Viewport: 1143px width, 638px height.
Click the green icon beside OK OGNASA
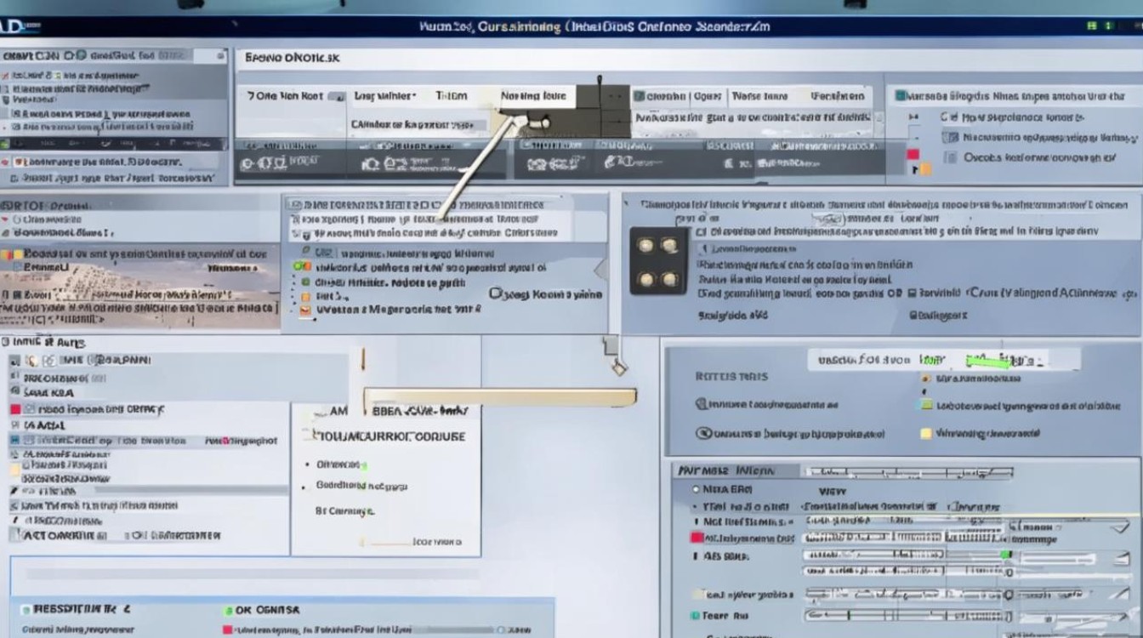pyautogui.click(x=227, y=610)
